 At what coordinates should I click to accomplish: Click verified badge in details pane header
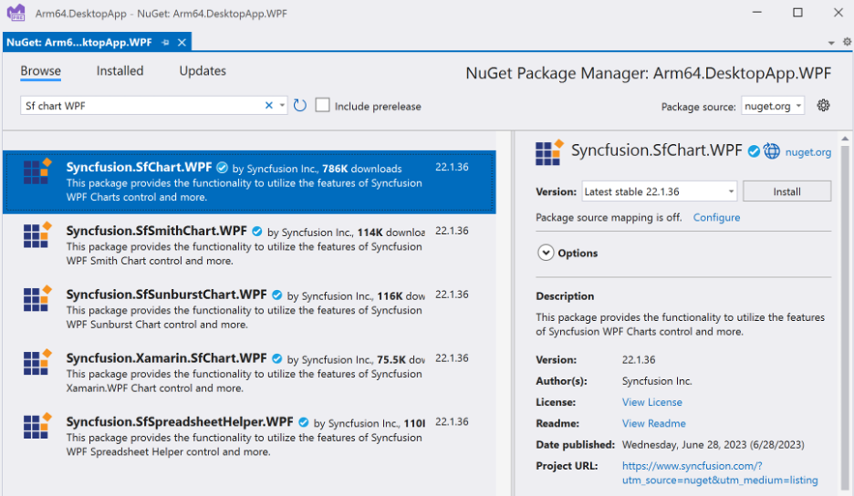click(754, 151)
